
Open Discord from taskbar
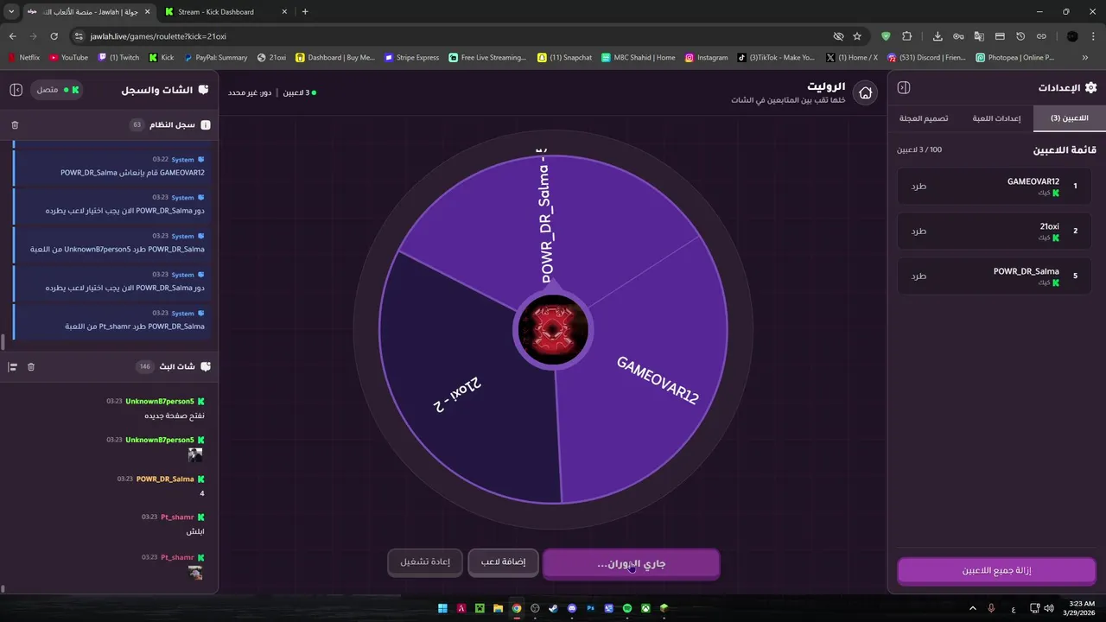[572, 608]
